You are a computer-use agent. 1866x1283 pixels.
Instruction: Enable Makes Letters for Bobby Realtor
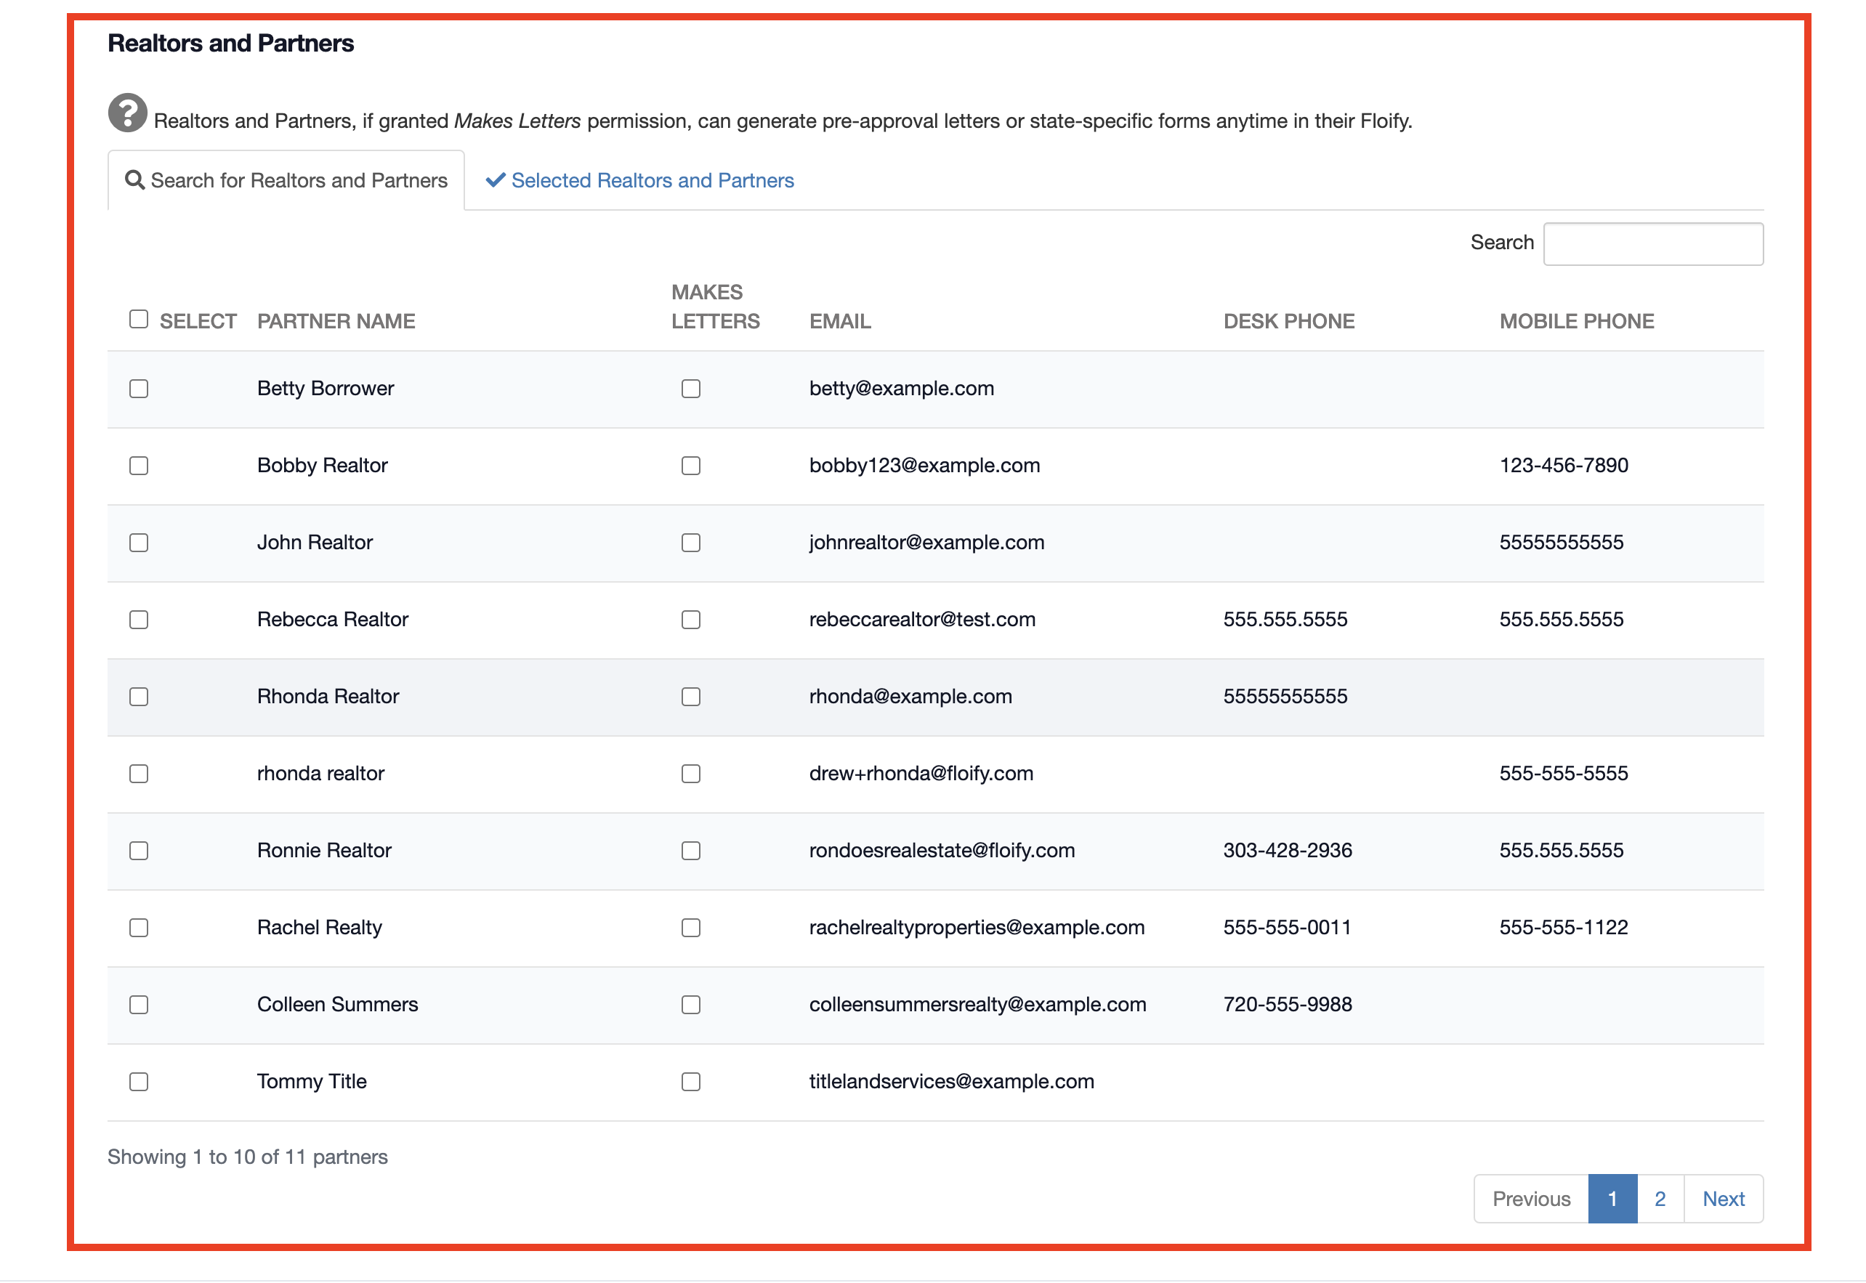point(690,466)
